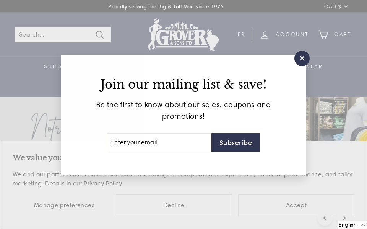The height and width of the screenshot is (229, 367).
Task: Click into the Search box
Action: [54, 35]
